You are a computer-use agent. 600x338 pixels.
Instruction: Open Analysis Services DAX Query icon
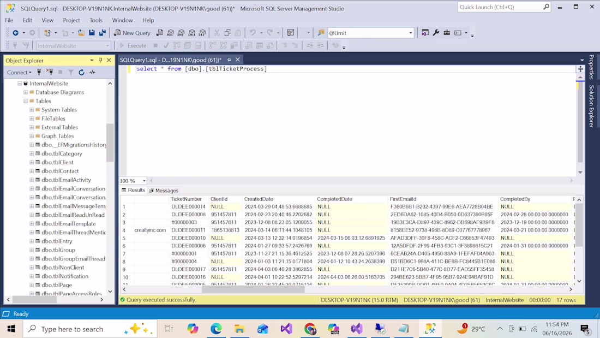pyautogui.click(x=202, y=33)
